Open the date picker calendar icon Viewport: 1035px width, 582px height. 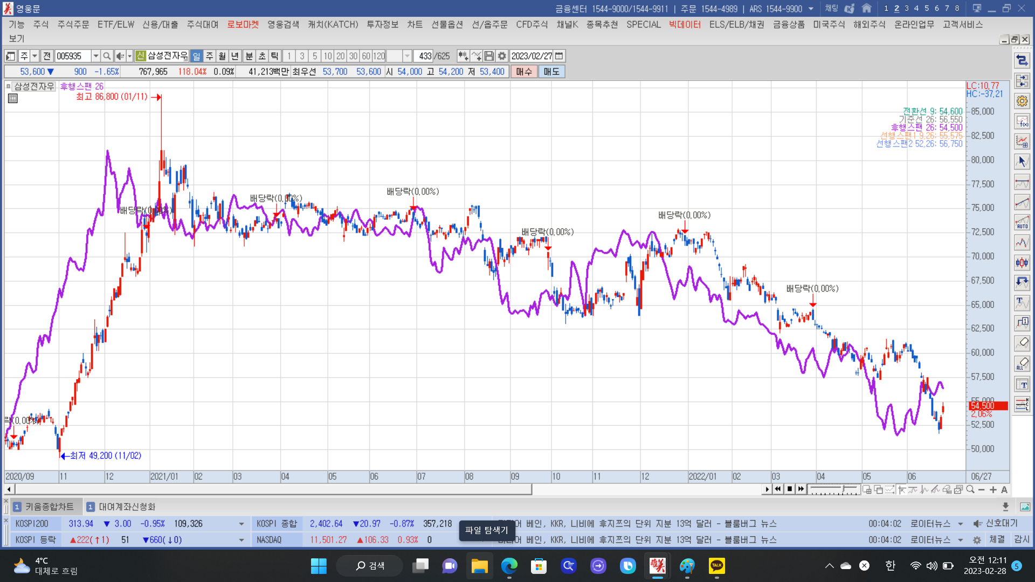point(559,56)
